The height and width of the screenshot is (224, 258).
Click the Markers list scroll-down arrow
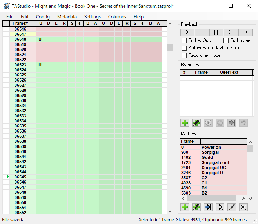[250, 199]
